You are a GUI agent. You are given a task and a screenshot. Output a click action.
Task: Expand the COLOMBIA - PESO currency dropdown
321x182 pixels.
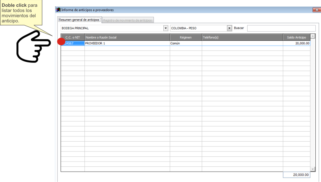point(229,28)
